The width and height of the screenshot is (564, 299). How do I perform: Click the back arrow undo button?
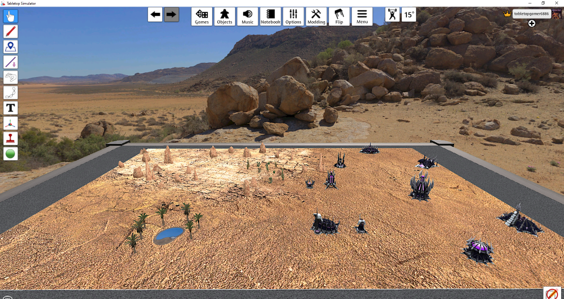(155, 15)
